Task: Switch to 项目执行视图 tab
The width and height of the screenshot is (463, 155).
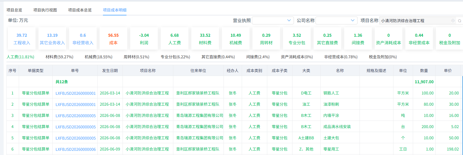Action: point(45,10)
